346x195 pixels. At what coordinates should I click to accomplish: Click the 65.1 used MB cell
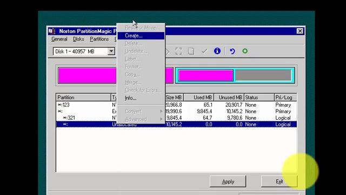click(x=208, y=105)
